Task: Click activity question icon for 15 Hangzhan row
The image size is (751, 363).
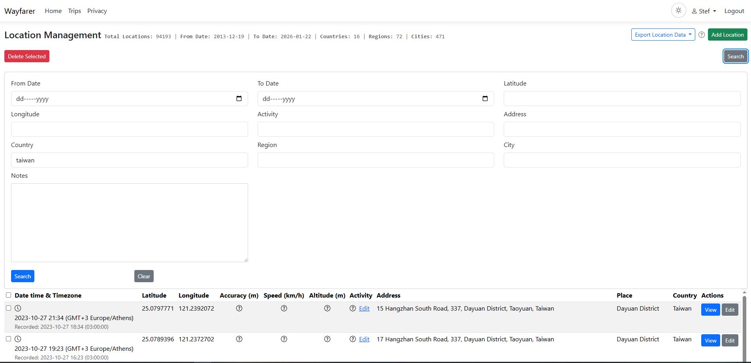Action: click(x=353, y=308)
